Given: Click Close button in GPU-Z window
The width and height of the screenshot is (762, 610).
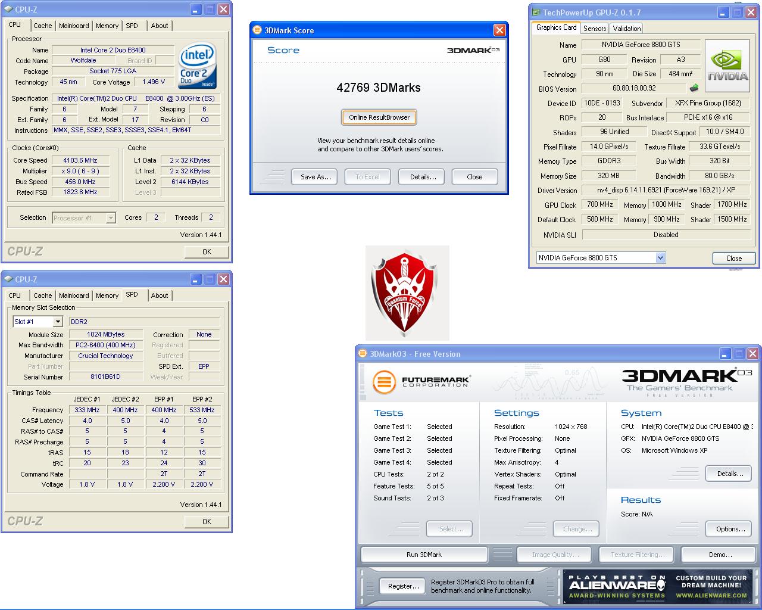Looking at the screenshot, I should (734, 259).
